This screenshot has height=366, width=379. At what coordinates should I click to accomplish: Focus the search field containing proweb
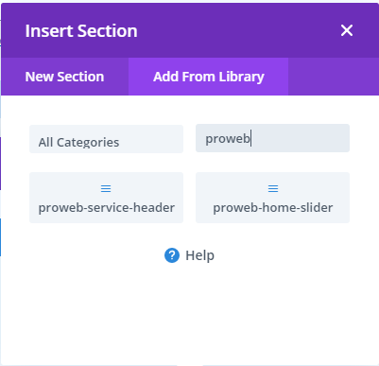tap(272, 138)
